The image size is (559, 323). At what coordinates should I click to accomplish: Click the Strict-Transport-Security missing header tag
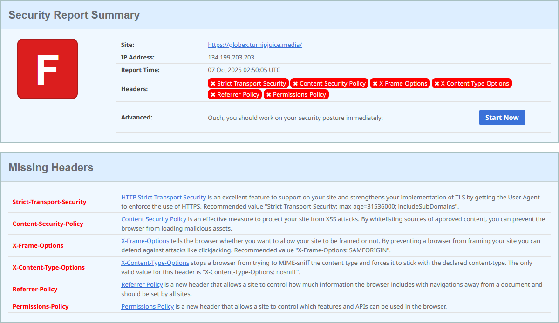tap(248, 84)
